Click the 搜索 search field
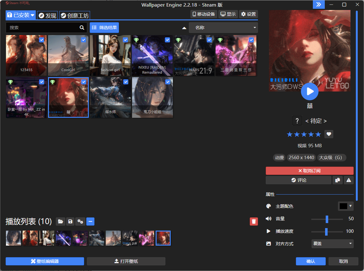Screen dimensions: 364x271 46,28
